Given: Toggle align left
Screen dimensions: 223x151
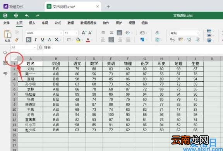Looking at the screenshot, I should [103, 39].
